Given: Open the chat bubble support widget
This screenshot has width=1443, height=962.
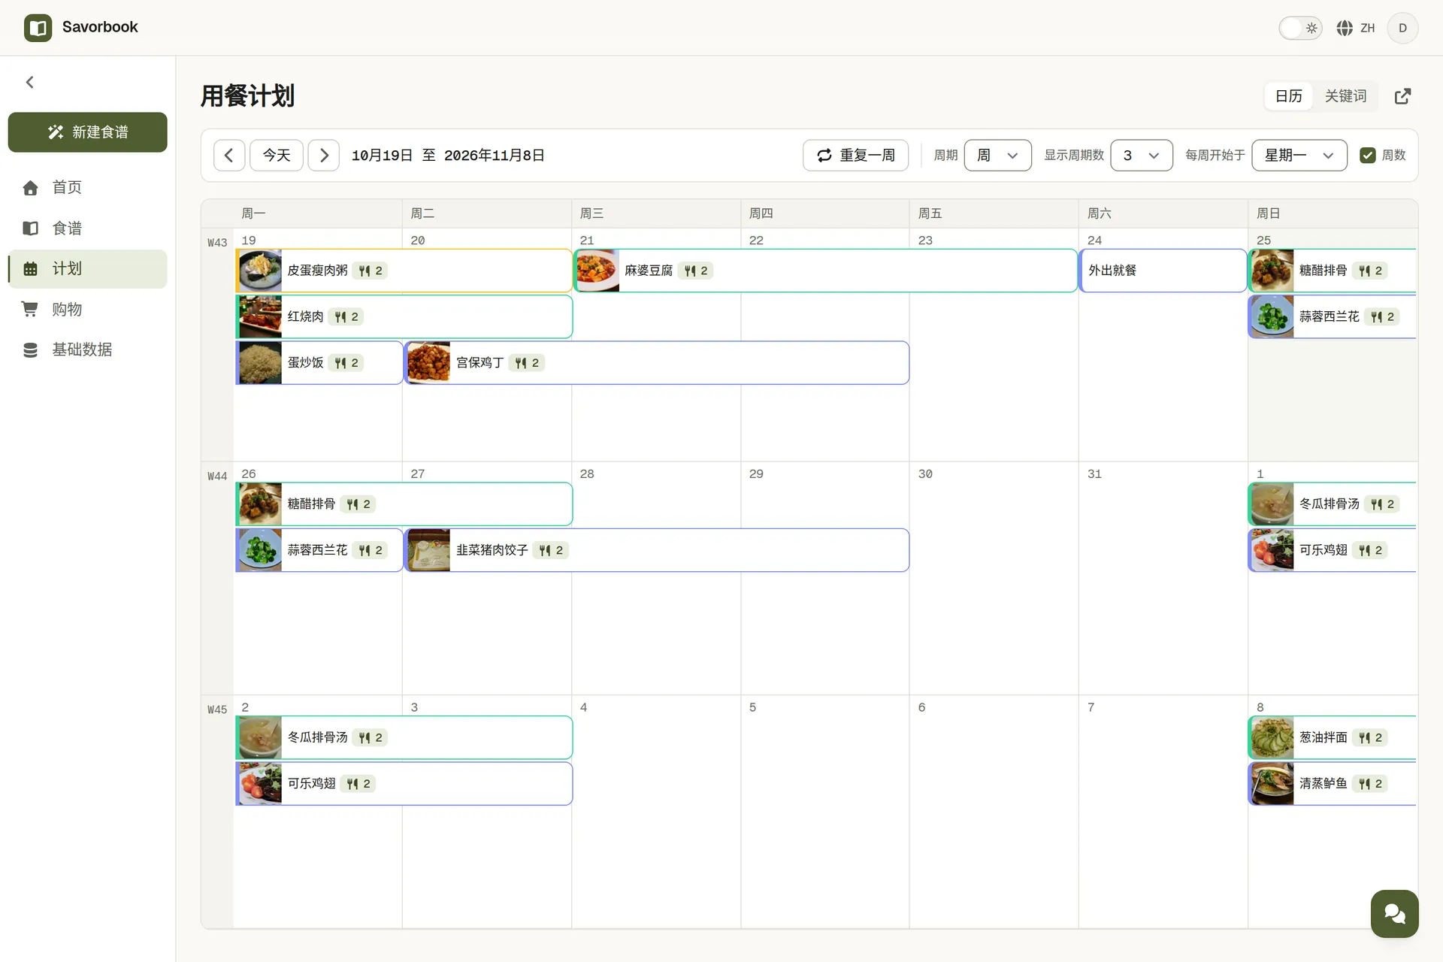Looking at the screenshot, I should click(1394, 913).
